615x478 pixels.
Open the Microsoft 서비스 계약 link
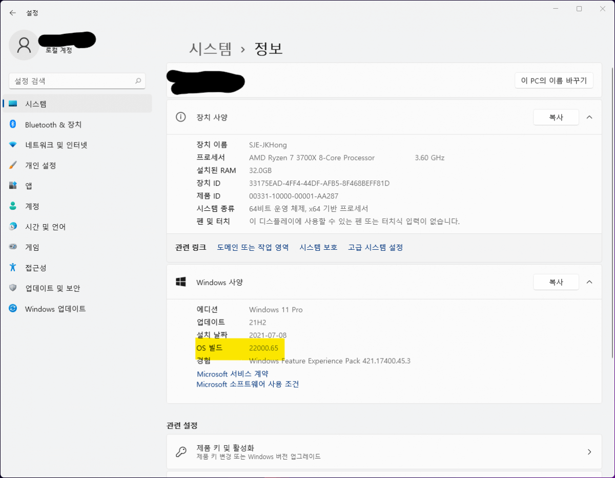[233, 374]
